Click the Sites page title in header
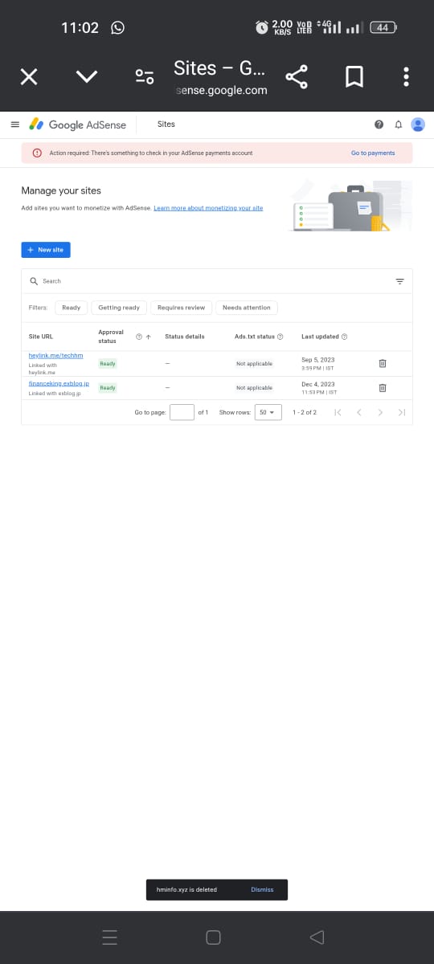Image resolution: width=434 pixels, height=964 pixels. click(166, 125)
